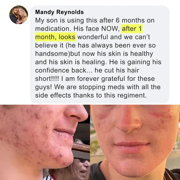Open the right after-treatment photo
The width and height of the screenshot is (180, 180).
click(x=135, y=142)
